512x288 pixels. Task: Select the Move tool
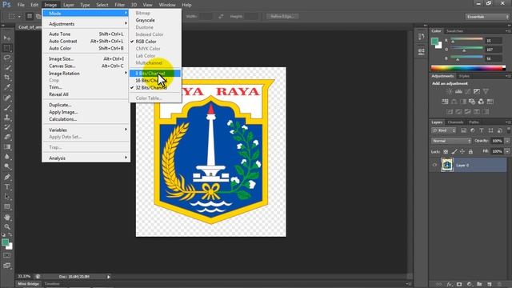[x=7, y=38]
